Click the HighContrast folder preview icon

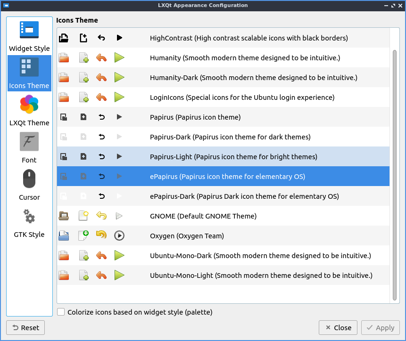coord(64,38)
